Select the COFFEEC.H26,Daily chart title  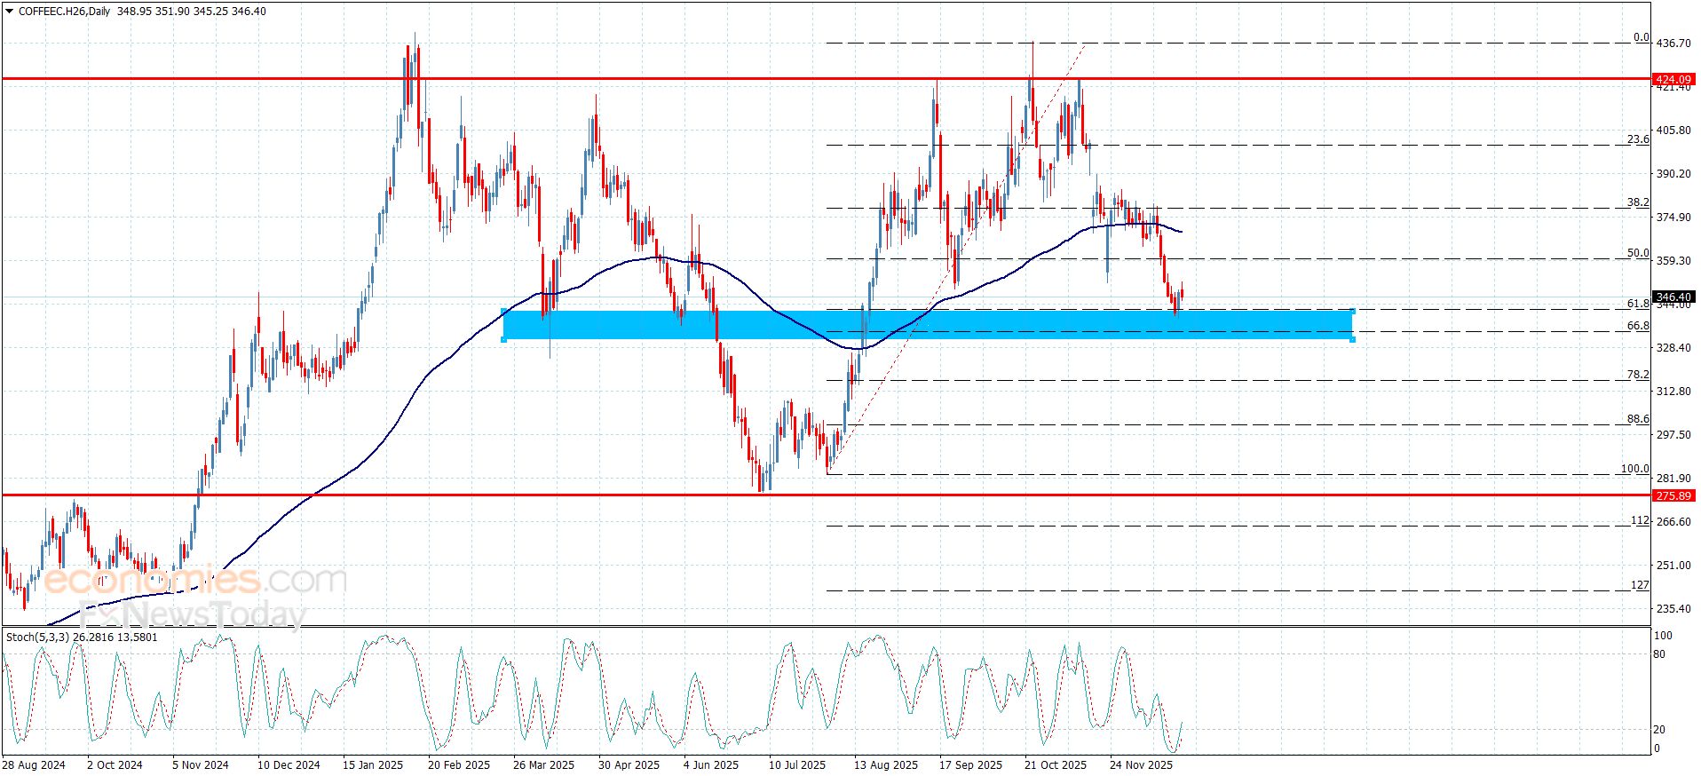[64, 12]
